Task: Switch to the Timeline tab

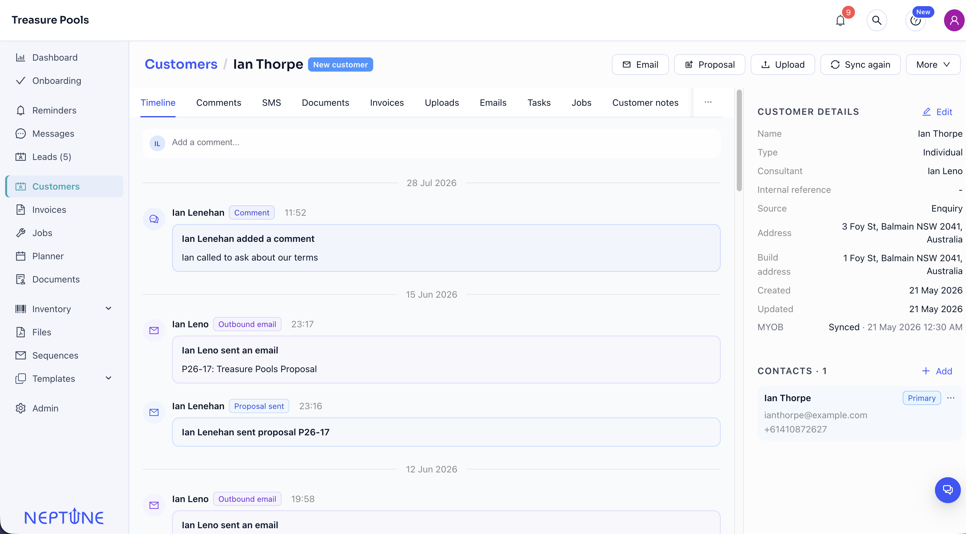Action: (158, 103)
